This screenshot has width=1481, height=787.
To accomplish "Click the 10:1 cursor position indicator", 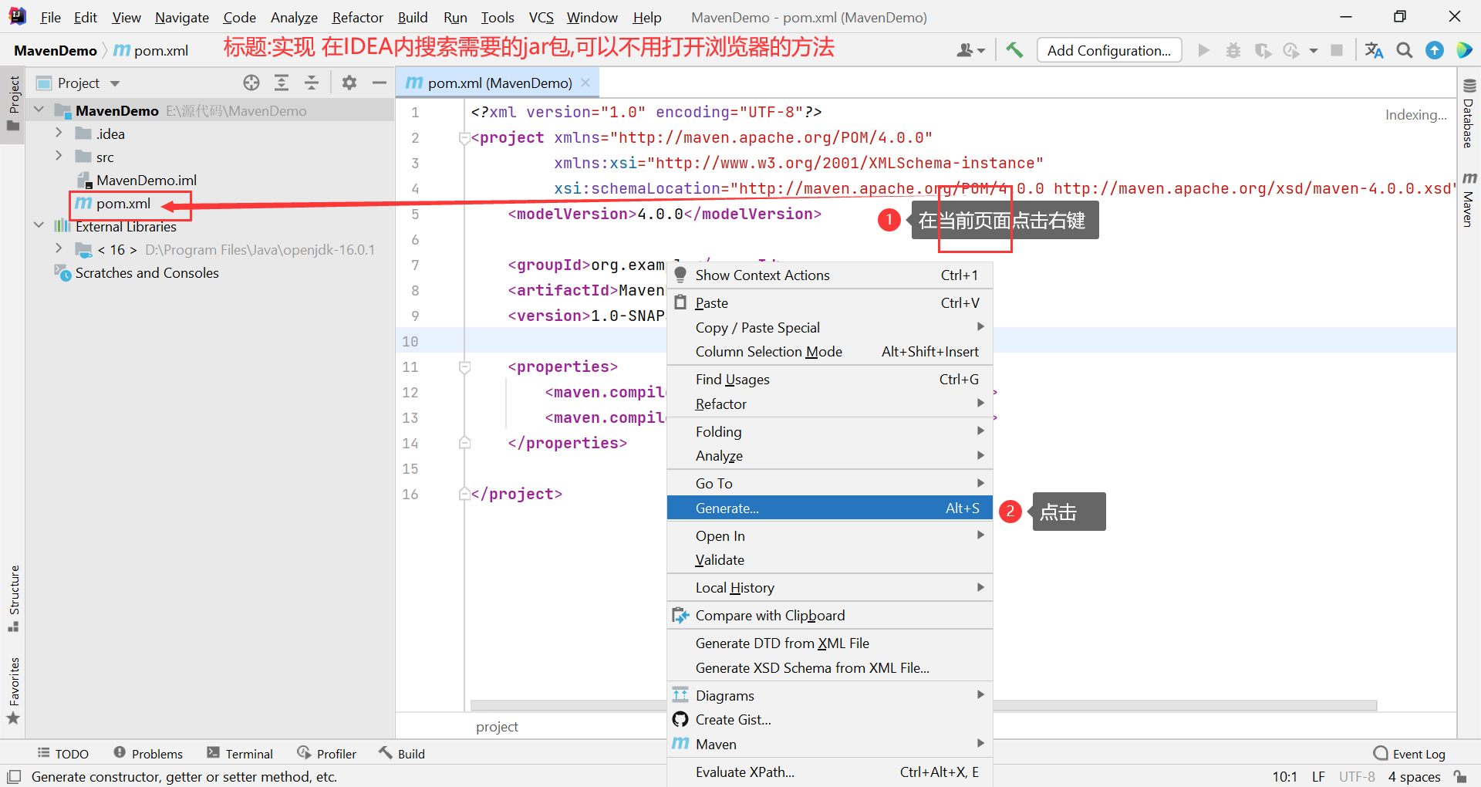I will pos(1284,776).
